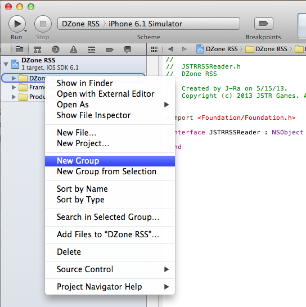Click the green zoom window button
This screenshot has height=307, width=306.
pyautogui.click(x=31, y=7)
